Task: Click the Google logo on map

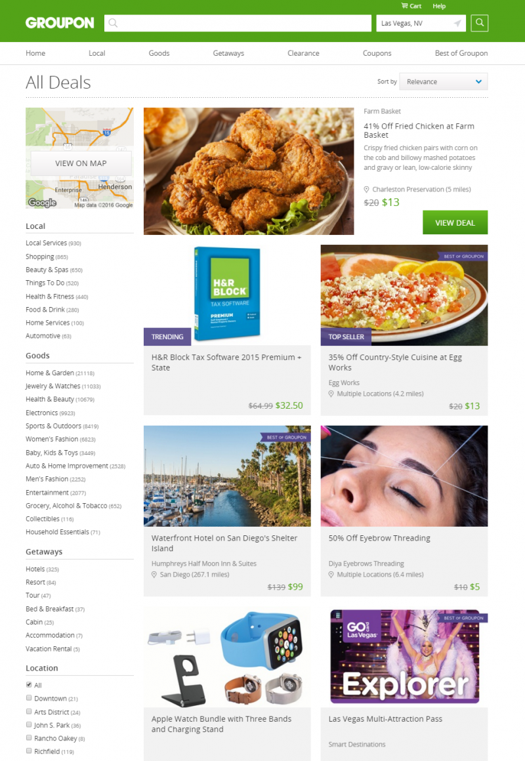Action: coord(42,203)
